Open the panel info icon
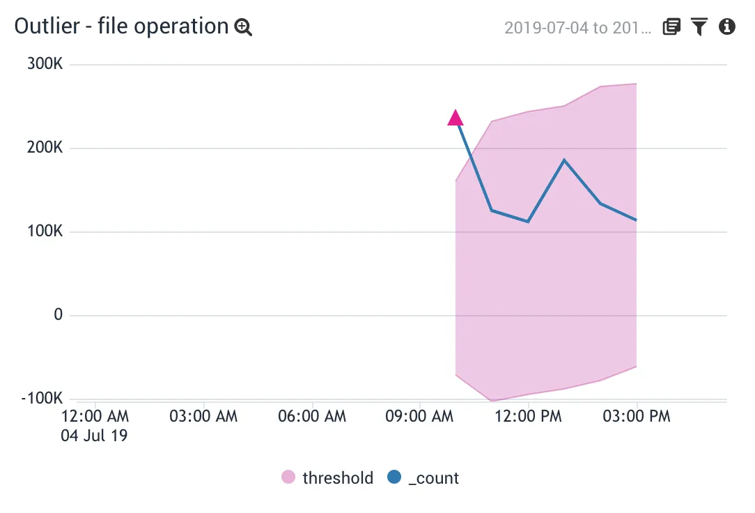755x513 pixels. coord(727,27)
